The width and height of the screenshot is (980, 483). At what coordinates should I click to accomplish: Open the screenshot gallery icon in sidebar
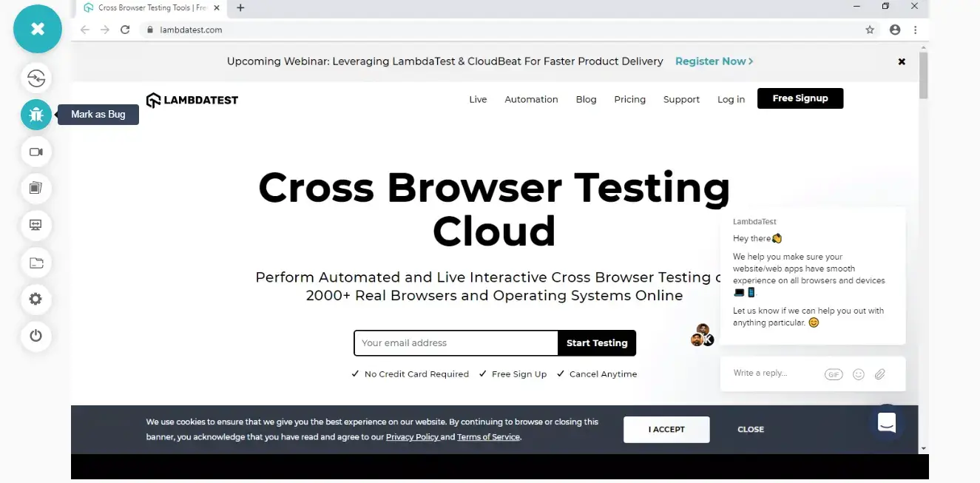(36, 188)
